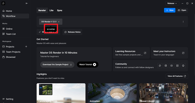Expand the D5 Render V 3.1.1 version dropdown

click(x=51, y=22)
